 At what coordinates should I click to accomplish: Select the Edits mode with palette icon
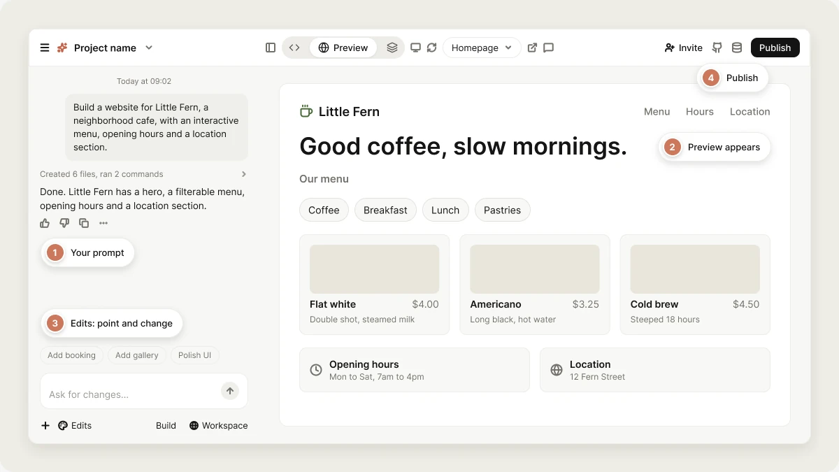tap(75, 425)
